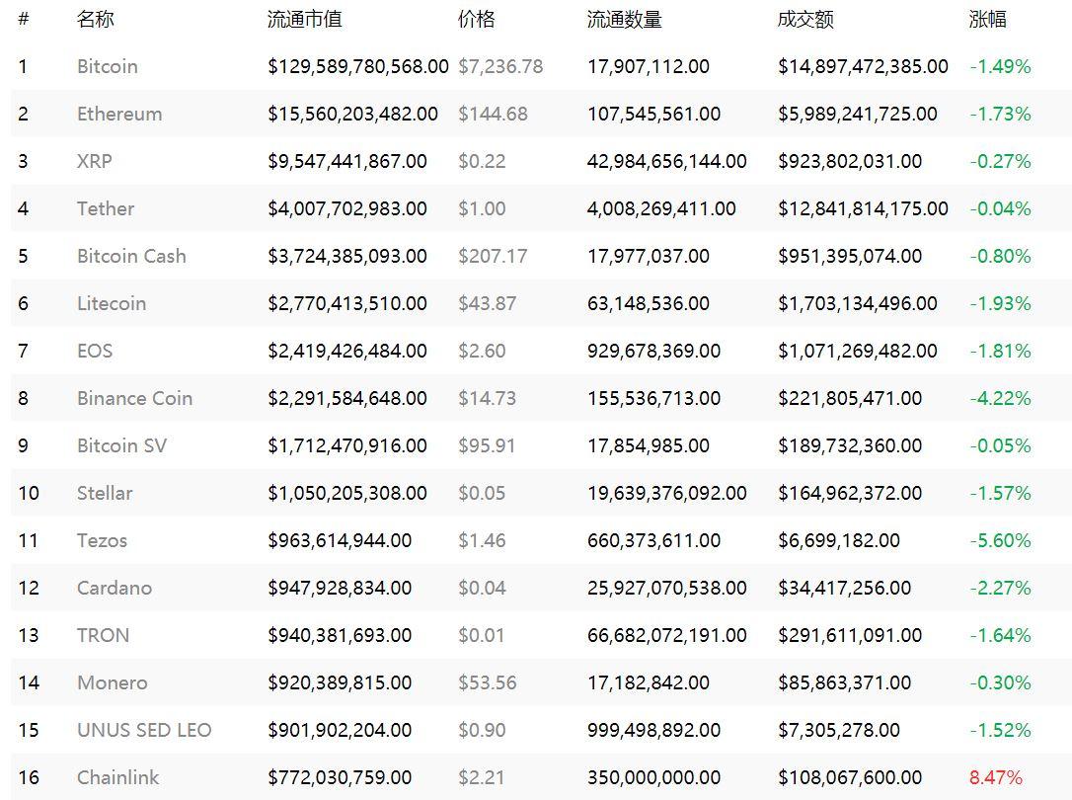Click the 成交额 column header

[805, 19]
